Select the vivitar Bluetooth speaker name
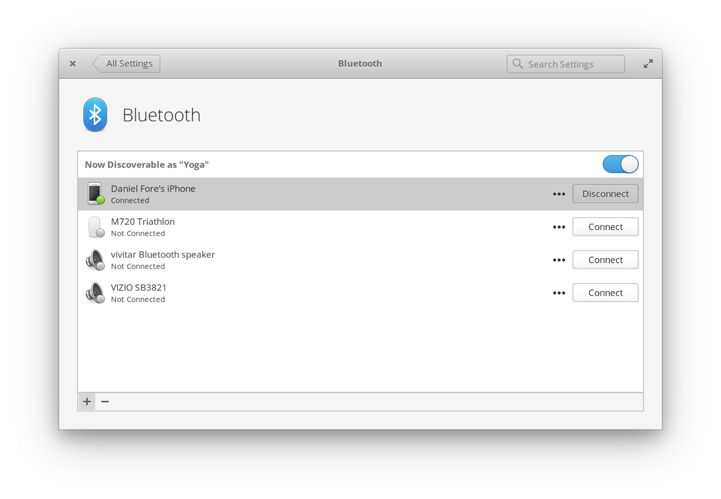Viewport: 721px width, 499px height. [x=163, y=254]
